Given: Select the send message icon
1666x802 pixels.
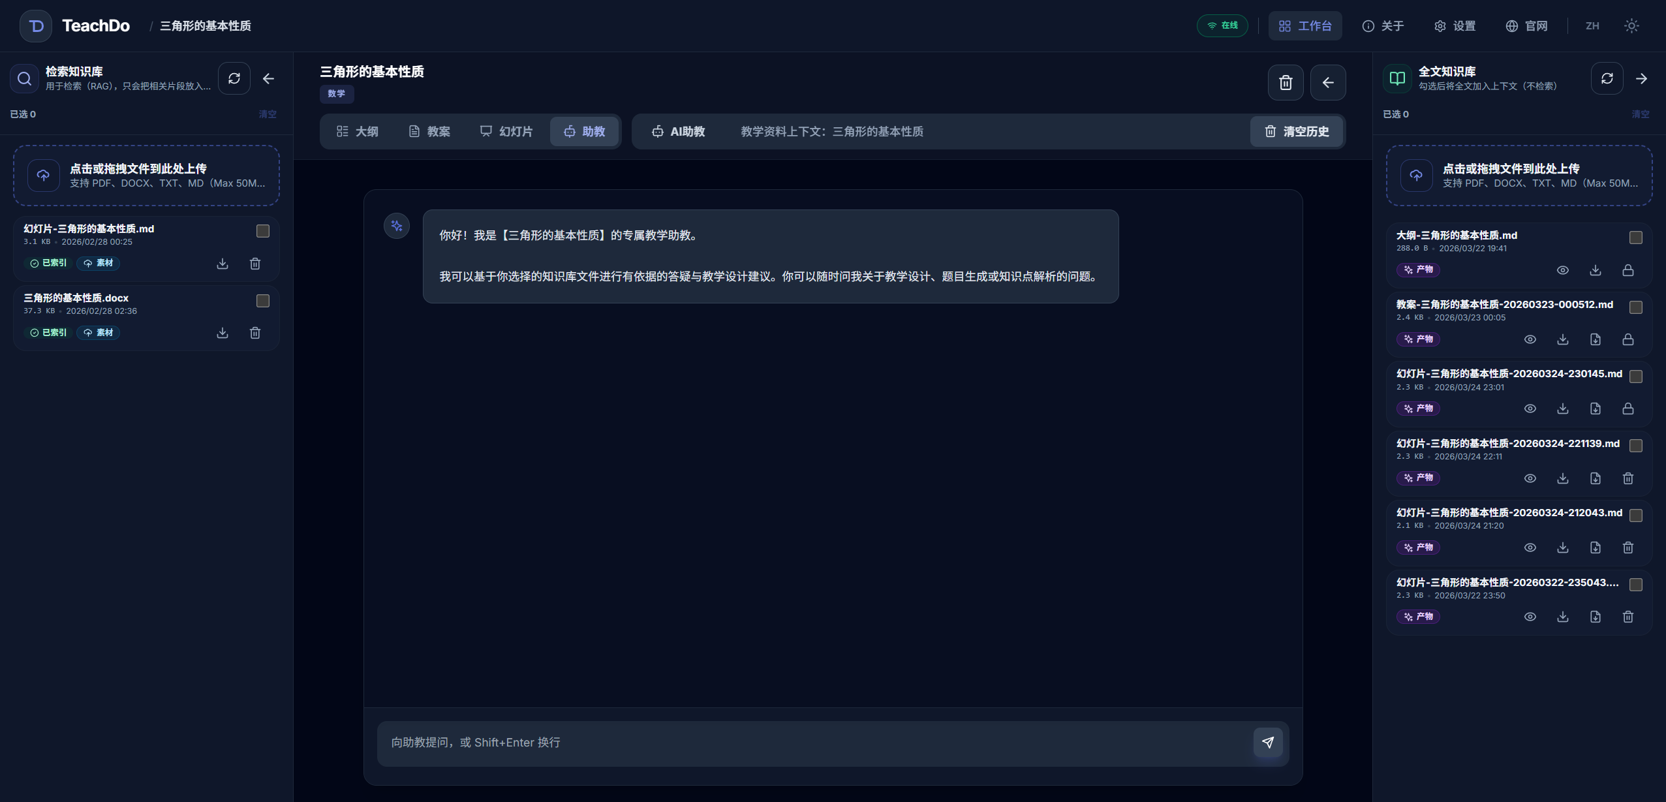Looking at the screenshot, I should click(1266, 742).
